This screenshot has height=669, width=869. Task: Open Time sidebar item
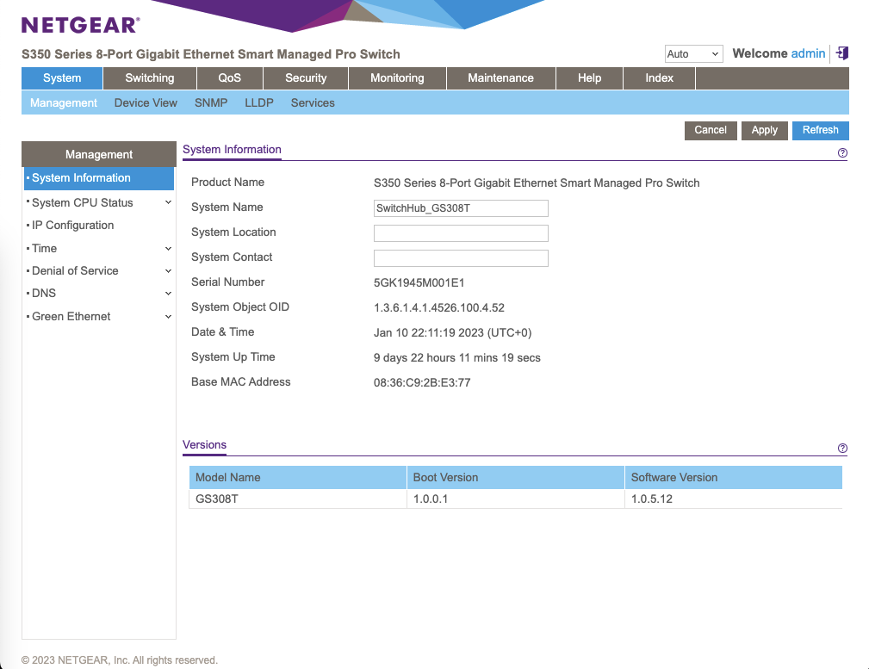(44, 249)
